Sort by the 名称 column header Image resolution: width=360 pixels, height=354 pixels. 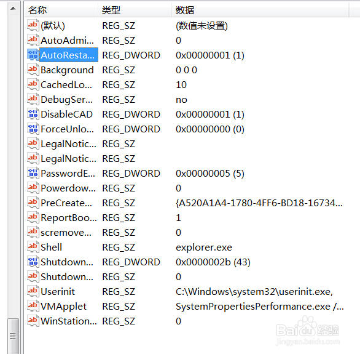coord(61,10)
